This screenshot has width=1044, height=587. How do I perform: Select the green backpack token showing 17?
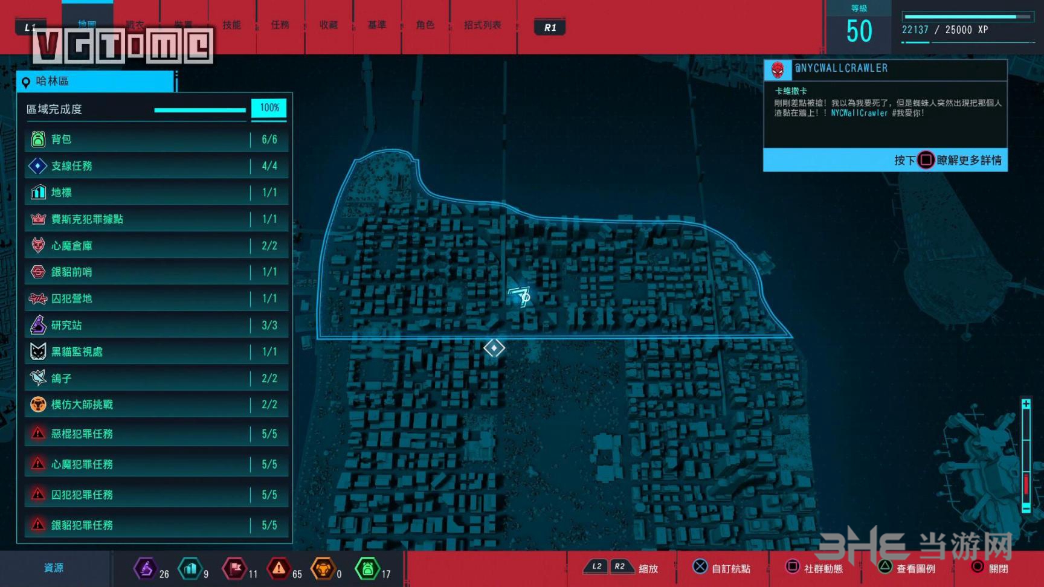367,568
